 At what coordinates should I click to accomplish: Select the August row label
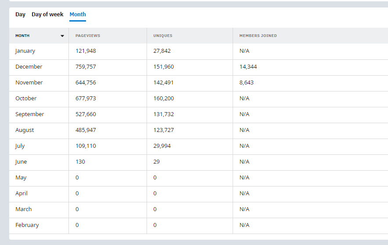point(25,130)
